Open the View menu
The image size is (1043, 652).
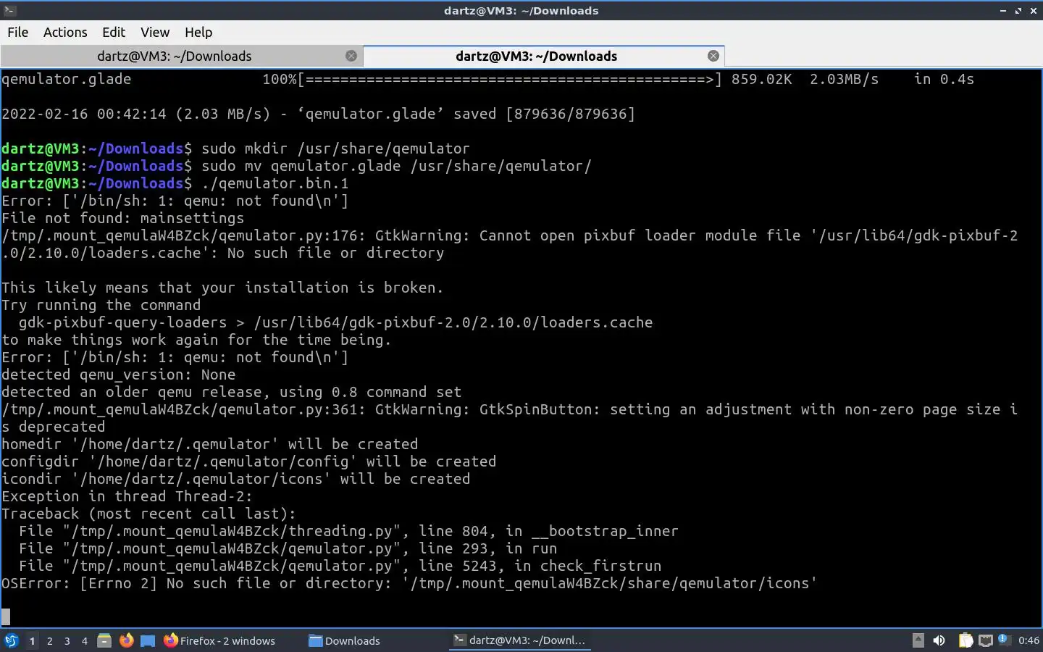point(155,32)
